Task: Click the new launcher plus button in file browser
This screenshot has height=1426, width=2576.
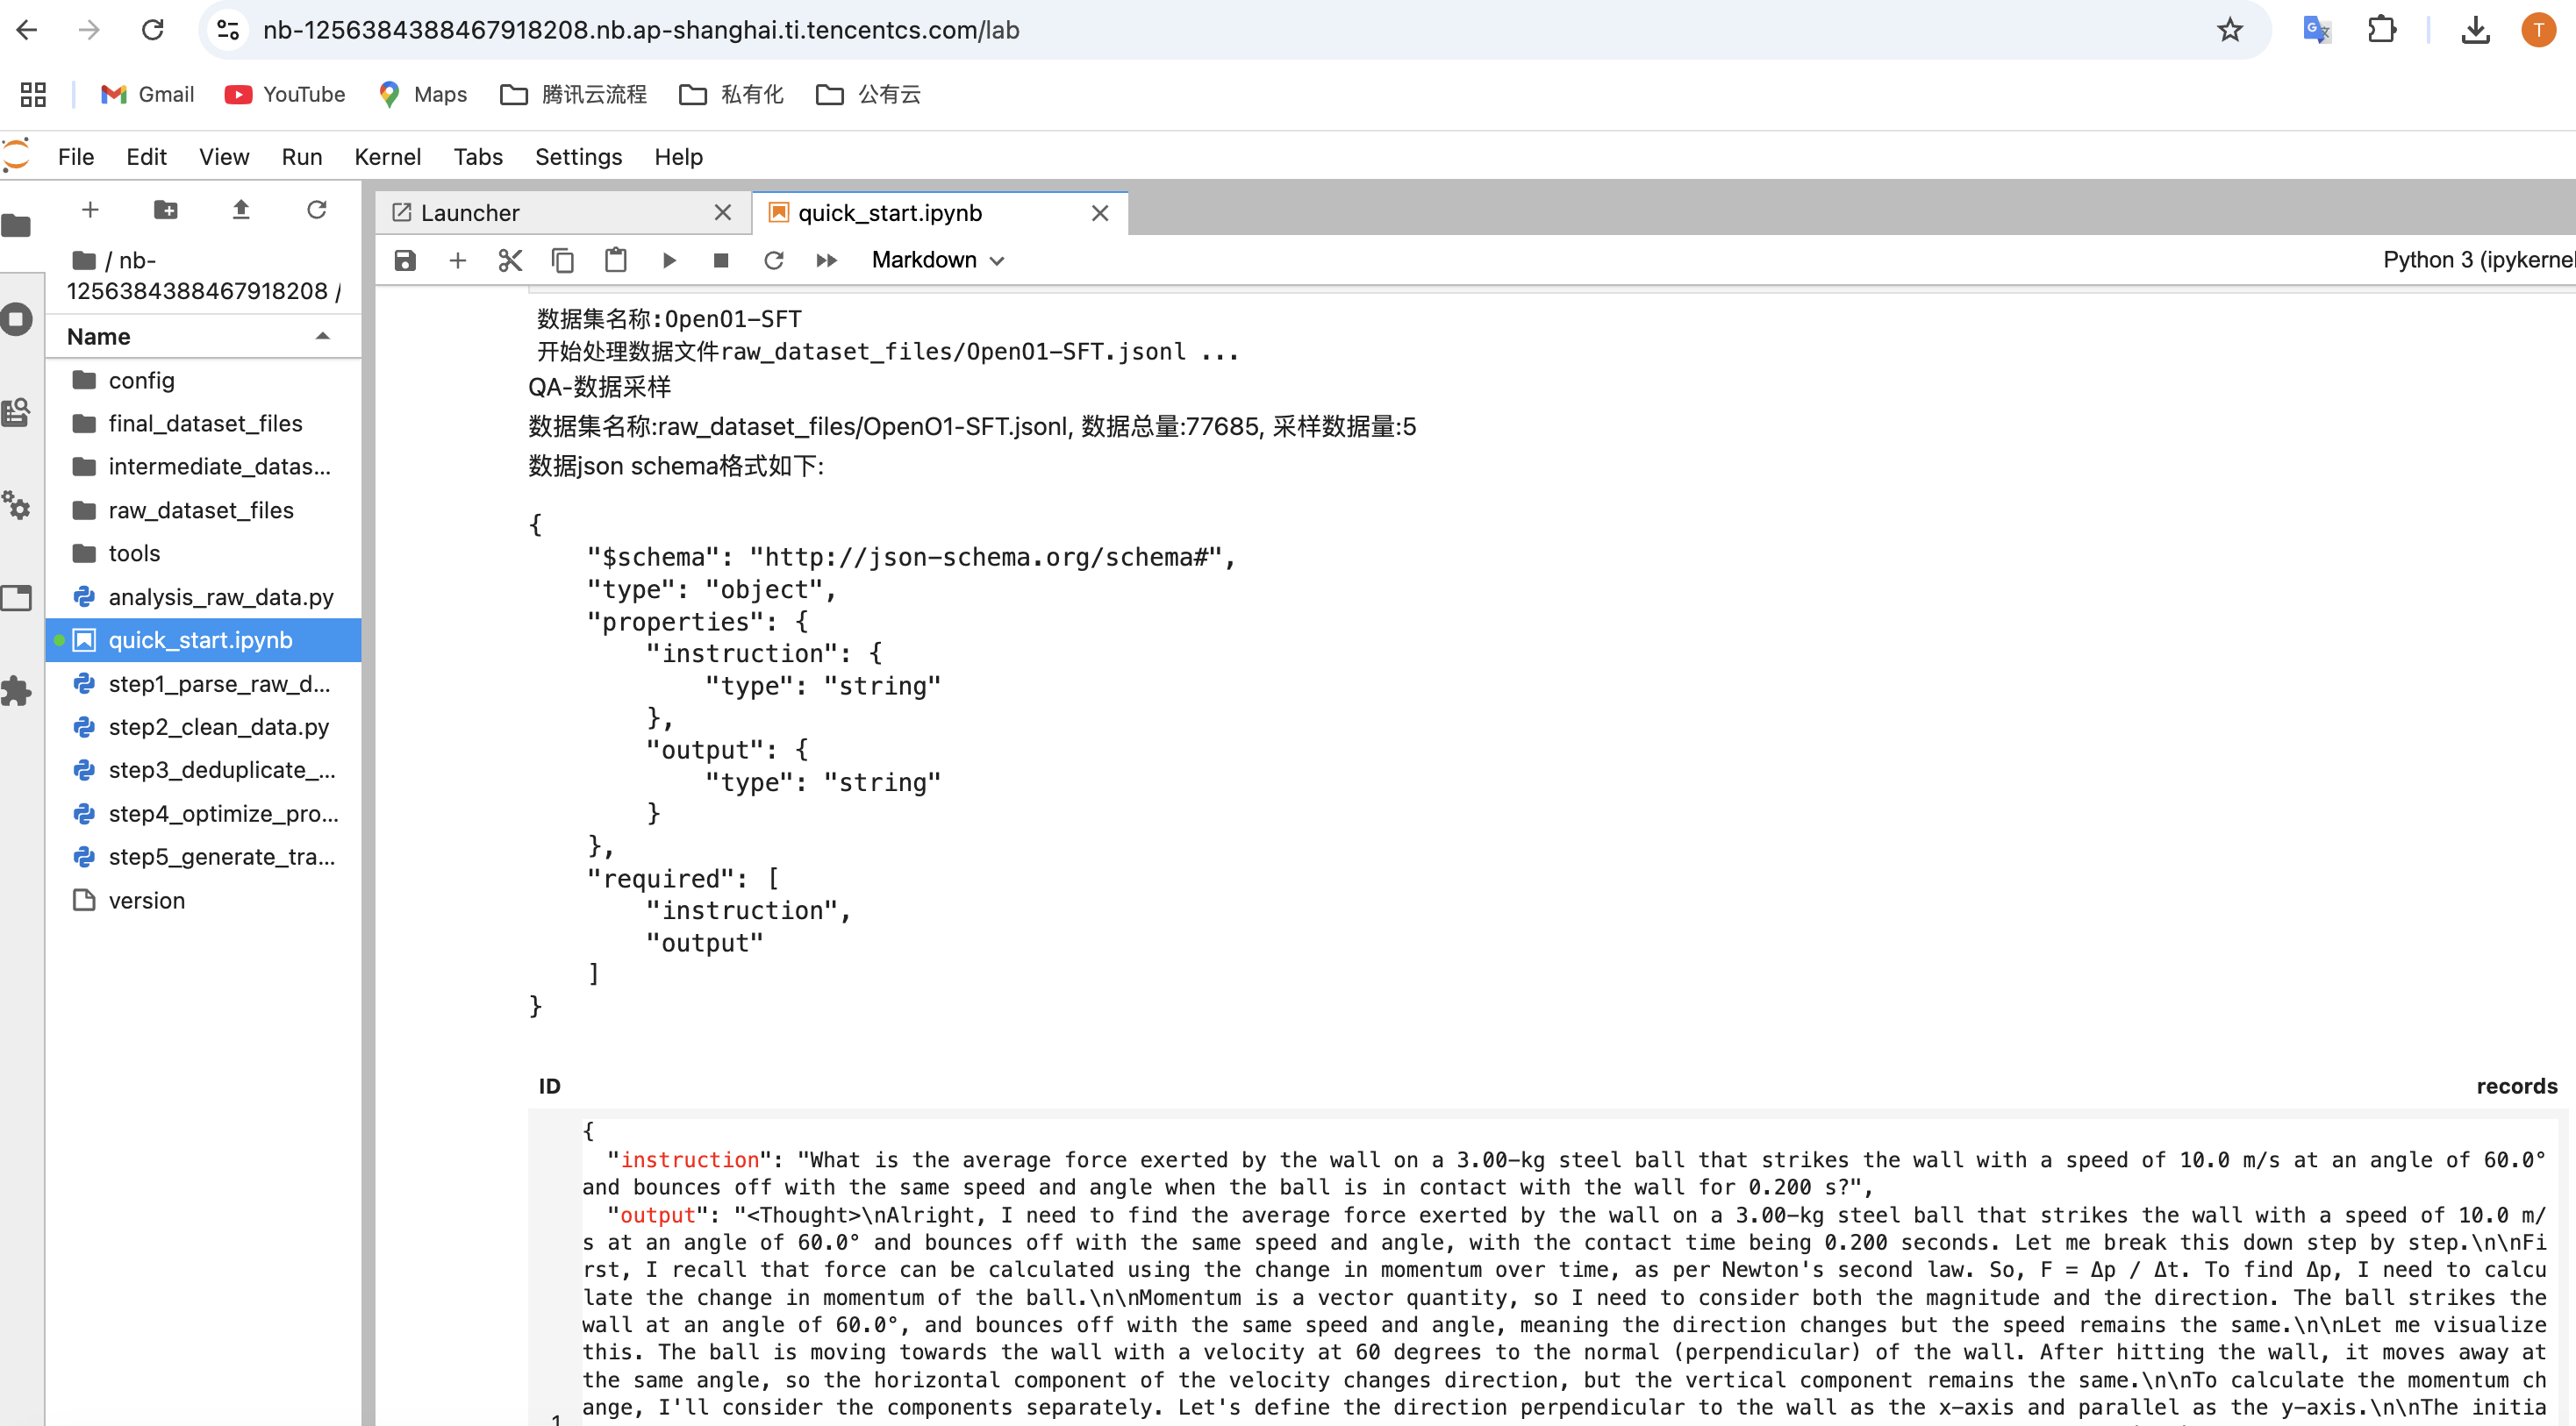Action: 90,209
